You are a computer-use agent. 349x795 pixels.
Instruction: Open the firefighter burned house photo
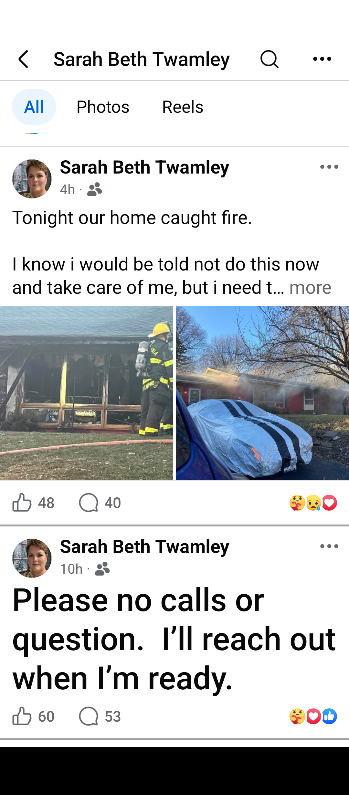point(86,393)
